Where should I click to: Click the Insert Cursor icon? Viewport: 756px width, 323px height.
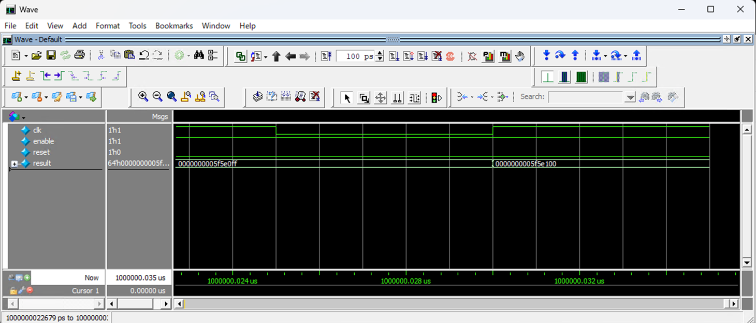[x=17, y=76]
